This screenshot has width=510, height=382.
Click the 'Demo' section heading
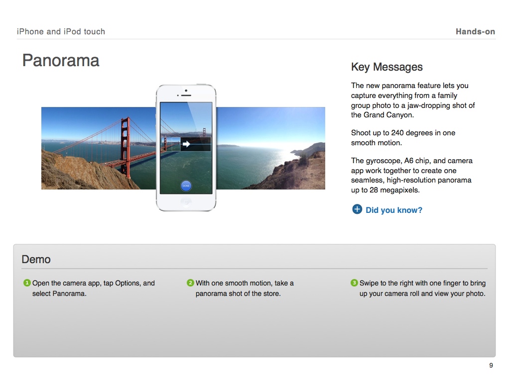(x=36, y=259)
